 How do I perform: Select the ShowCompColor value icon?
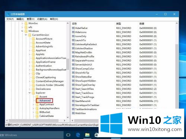(x=73, y=69)
